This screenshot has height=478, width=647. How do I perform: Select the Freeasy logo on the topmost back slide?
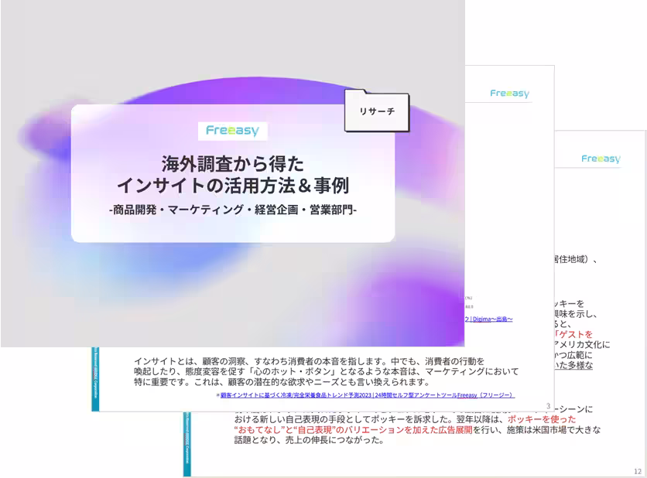coord(508,93)
